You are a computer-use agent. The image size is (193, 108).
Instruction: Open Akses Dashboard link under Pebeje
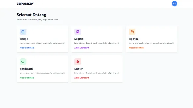27,48
